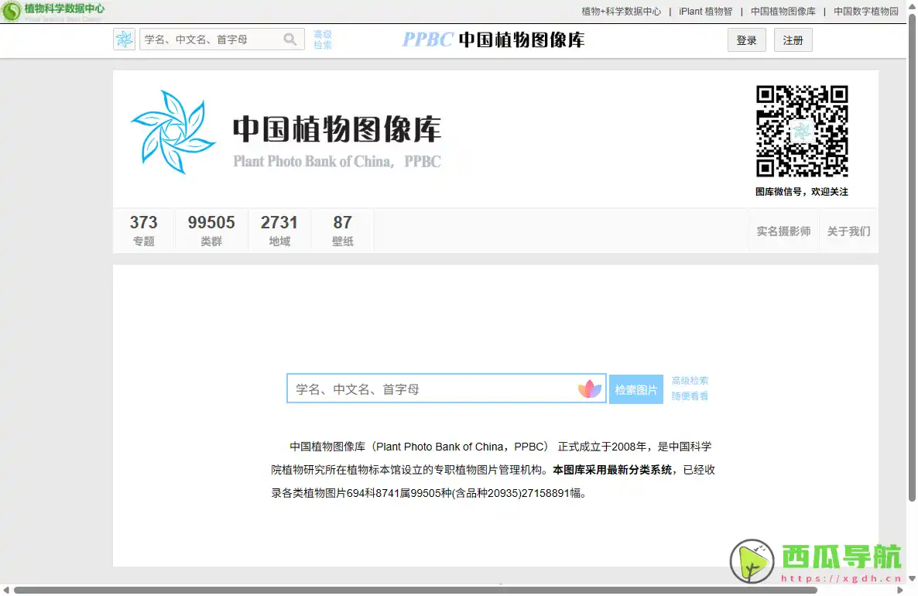The height and width of the screenshot is (596, 918).
Task: Open 中国数字植物园 top link
Action: click(866, 11)
